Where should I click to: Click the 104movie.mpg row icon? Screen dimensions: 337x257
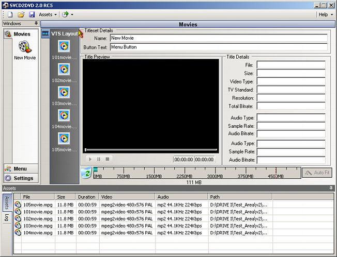(18, 233)
